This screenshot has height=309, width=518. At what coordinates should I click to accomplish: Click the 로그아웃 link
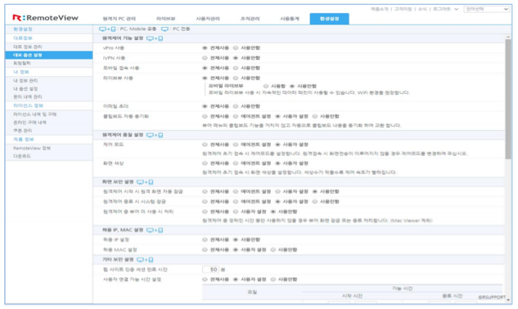pos(442,9)
